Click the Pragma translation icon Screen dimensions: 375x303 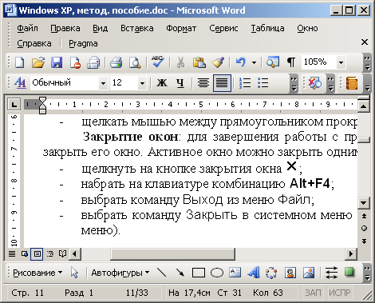point(315,83)
